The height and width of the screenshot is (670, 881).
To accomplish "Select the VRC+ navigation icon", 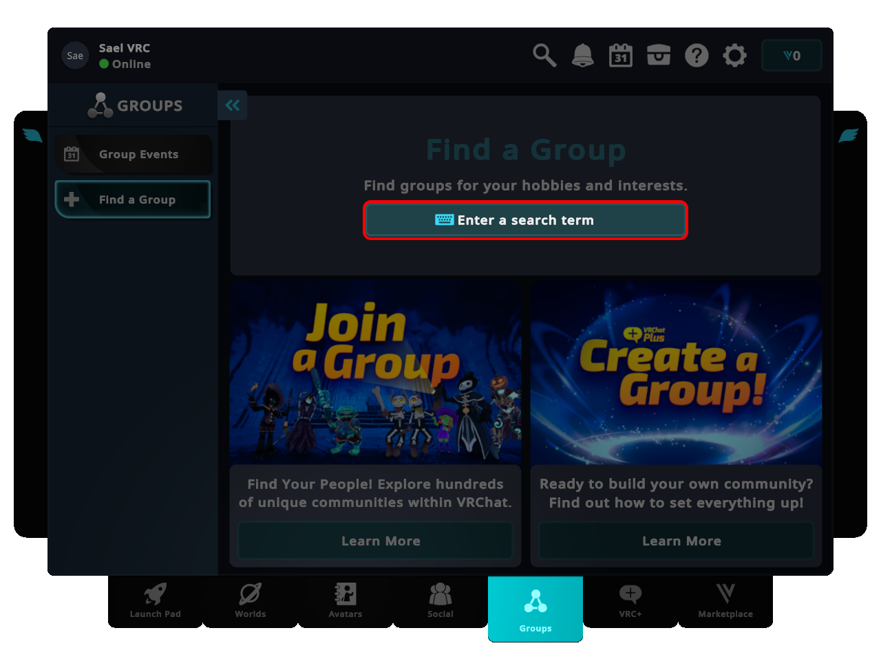I will coord(630,601).
